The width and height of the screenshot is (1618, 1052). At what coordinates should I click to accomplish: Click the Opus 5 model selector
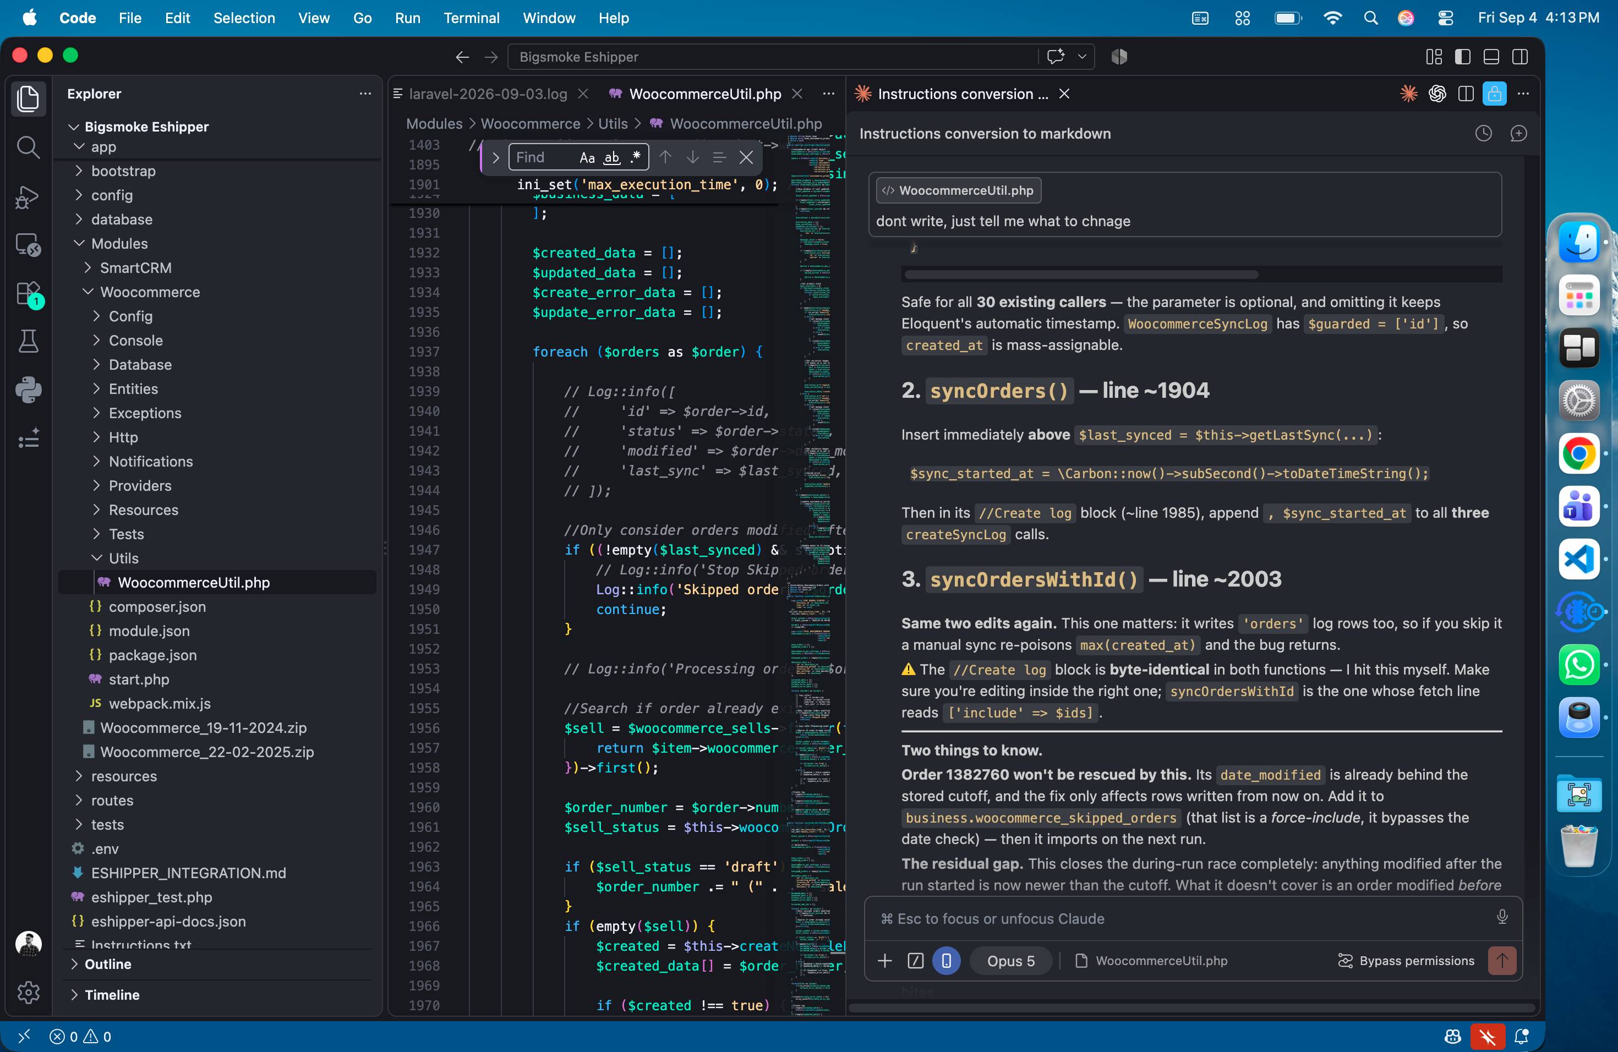pyautogui.click(x=1010, y=960)
